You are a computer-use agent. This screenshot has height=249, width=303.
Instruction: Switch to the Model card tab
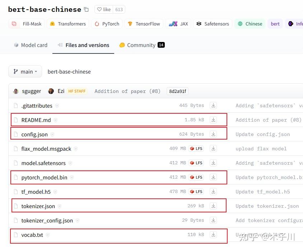(31, 45)
